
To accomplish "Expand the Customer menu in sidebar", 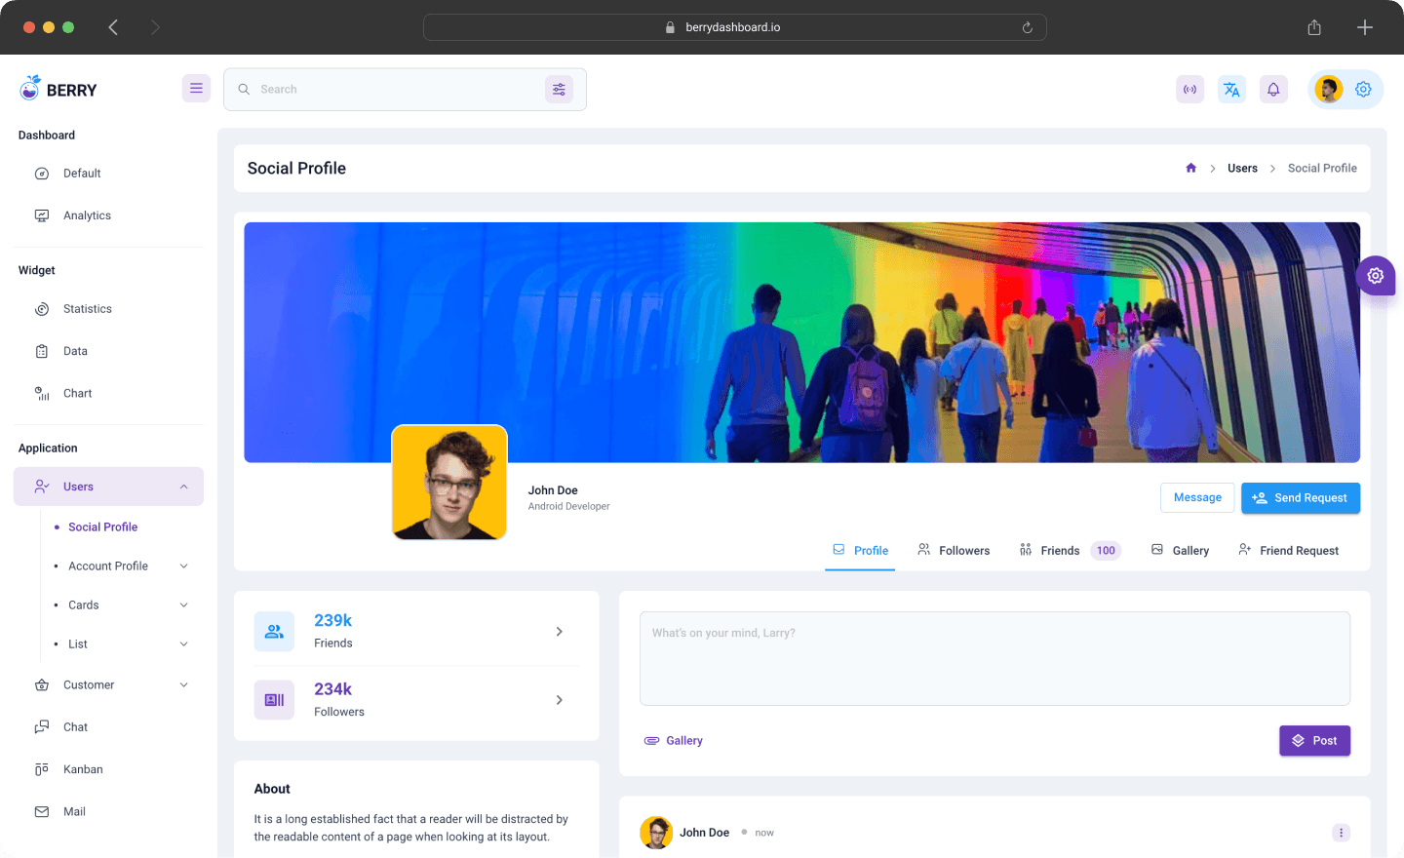I will pyautogui.click(x=183, y=685).
